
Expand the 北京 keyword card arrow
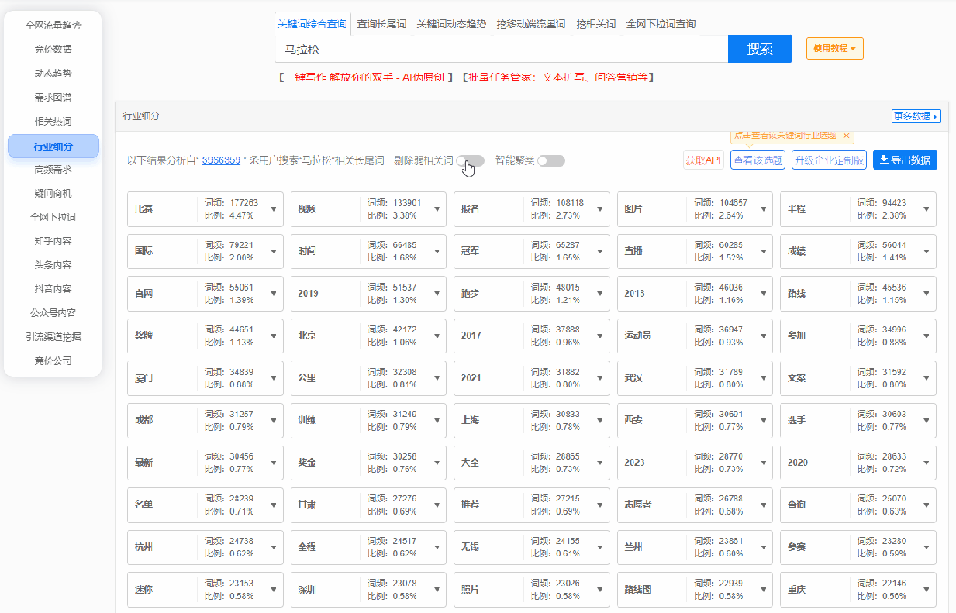point(437,337)
